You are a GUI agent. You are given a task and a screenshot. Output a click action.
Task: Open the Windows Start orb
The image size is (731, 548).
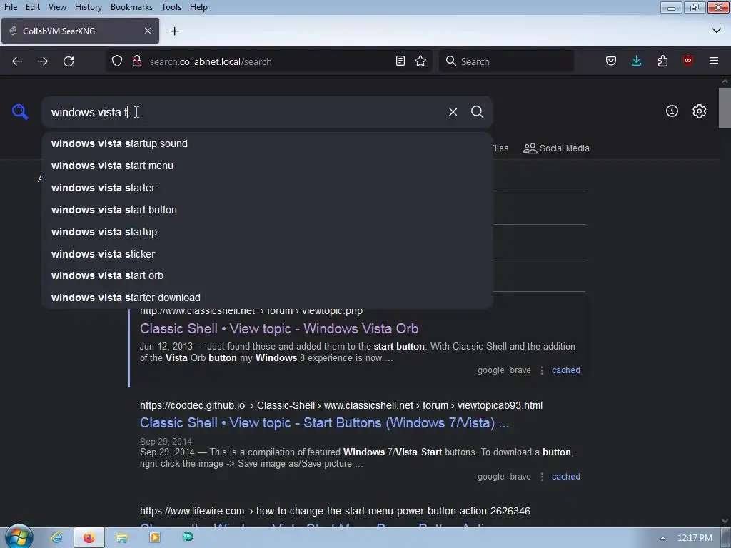point(18,537)
